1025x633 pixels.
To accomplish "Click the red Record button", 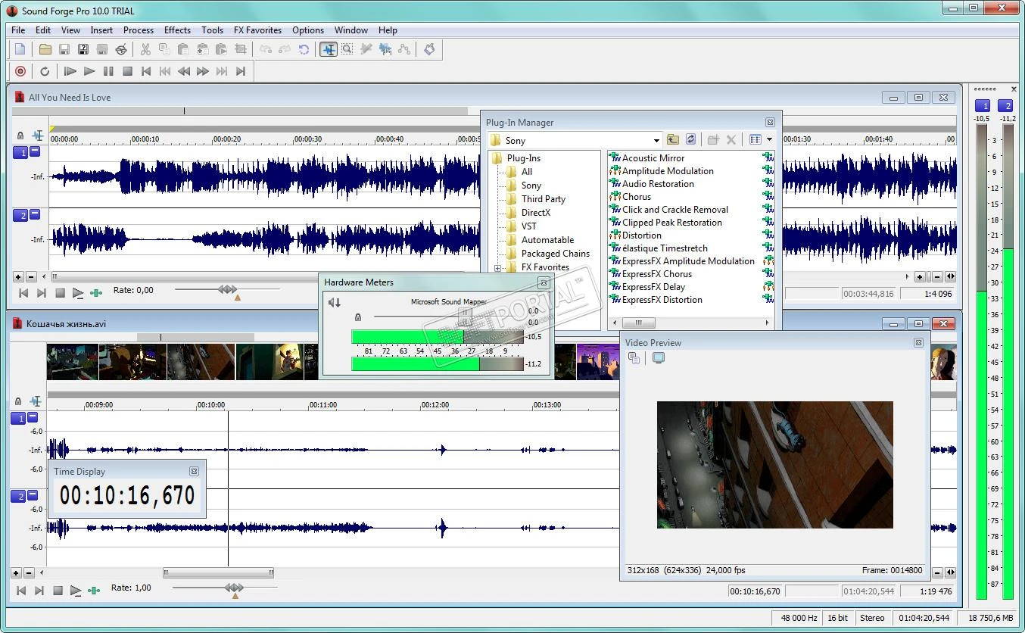I will click(20, 71).
